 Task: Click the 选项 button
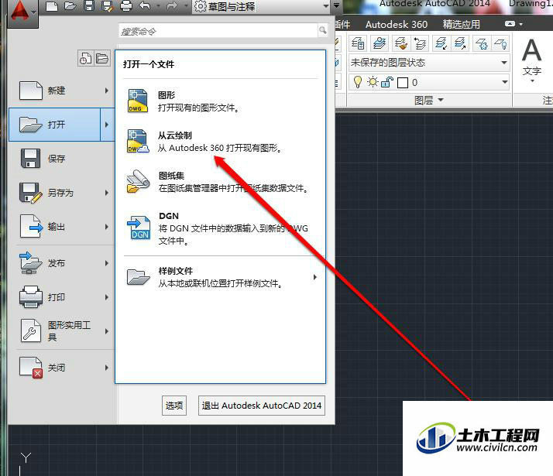tap(174, 406)
